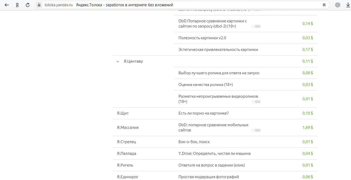Expand the ellipsis after попарное сравнение мобильных сайтов

[257, 130]
